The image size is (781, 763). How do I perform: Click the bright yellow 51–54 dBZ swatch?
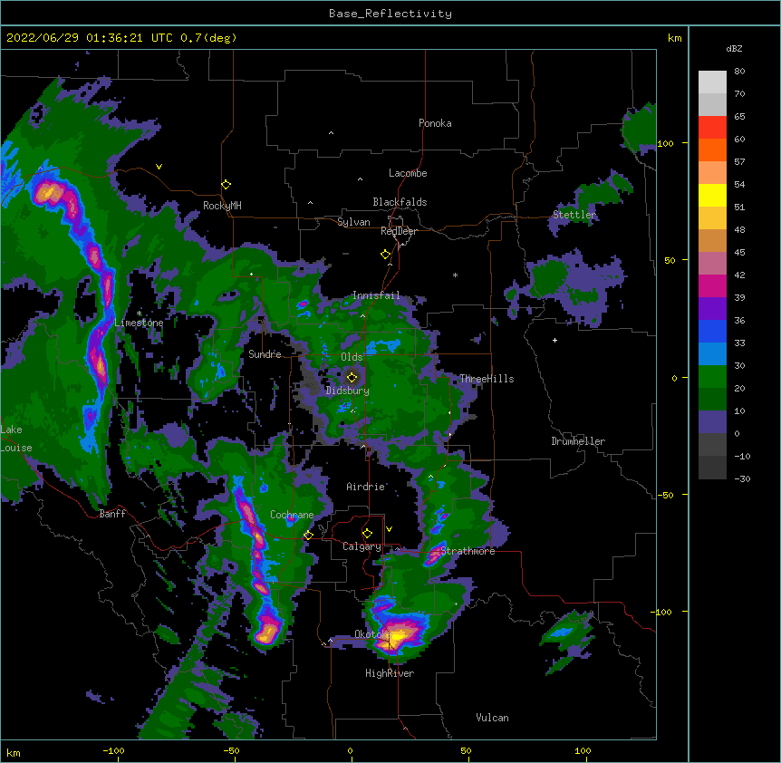tap(712, 195)
